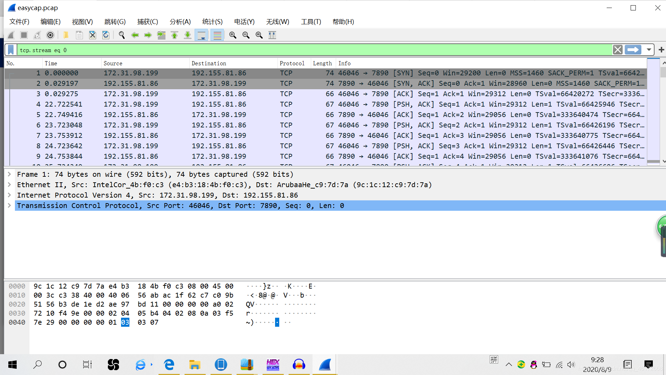
Task: Apply the display filter arrow button
Action: tap(633, 50)
